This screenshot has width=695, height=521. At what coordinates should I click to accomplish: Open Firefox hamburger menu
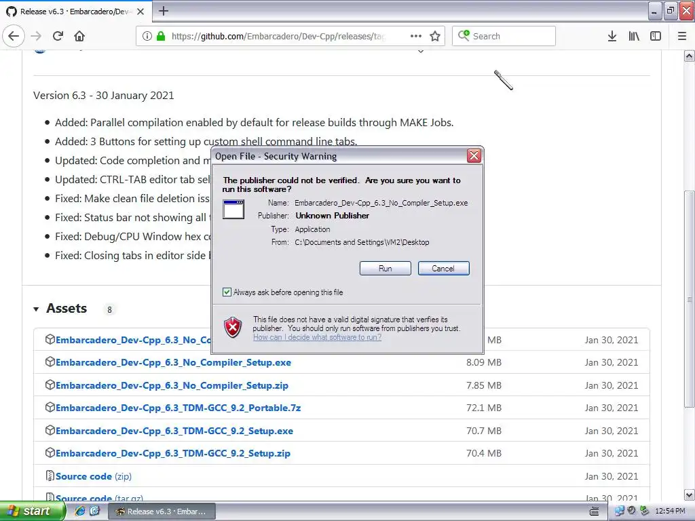682,36
